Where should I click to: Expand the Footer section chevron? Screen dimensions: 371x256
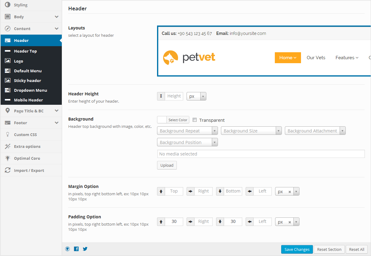pos(57,123)
